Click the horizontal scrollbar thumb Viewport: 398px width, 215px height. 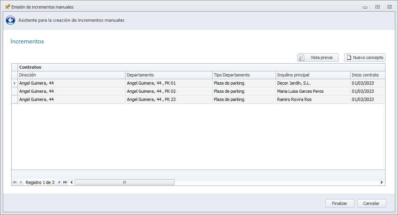click(x=124, y=182)
